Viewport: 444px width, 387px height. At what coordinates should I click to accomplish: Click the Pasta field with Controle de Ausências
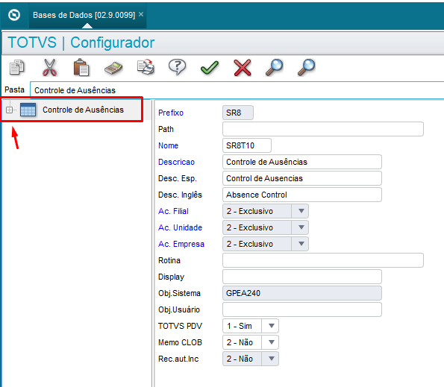click(237, 90)
